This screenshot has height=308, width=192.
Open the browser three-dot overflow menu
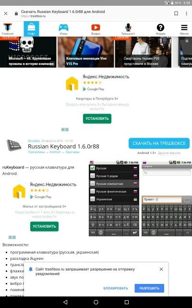coord(186,13)
